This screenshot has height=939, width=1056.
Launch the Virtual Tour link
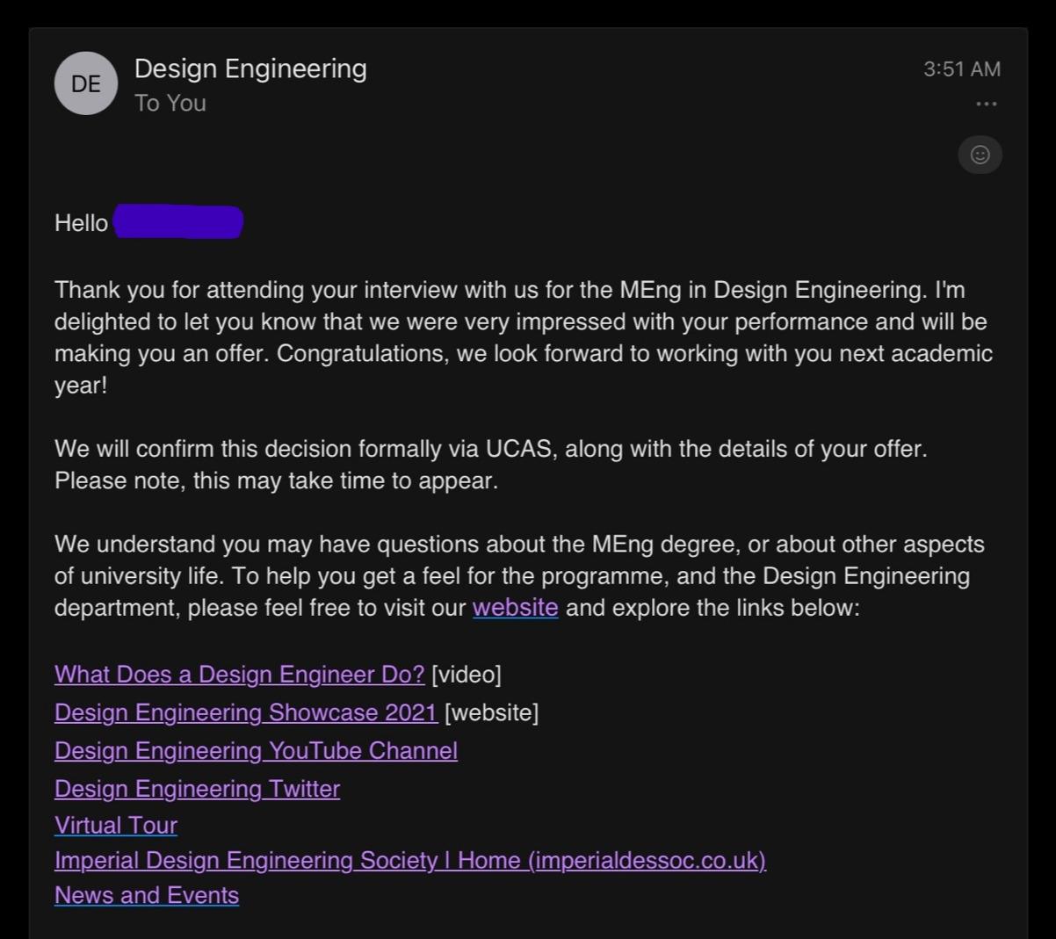[116, 826]
